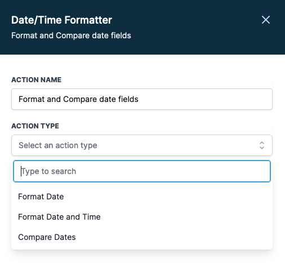This screenshot has height=263, width=285.
Task: Collapse the action type list via selector arrows
Action: point(262,145)
